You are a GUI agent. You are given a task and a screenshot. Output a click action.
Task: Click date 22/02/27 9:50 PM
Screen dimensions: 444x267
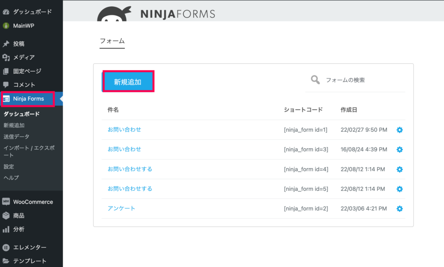pyautogui.click(x=364, y=130)
